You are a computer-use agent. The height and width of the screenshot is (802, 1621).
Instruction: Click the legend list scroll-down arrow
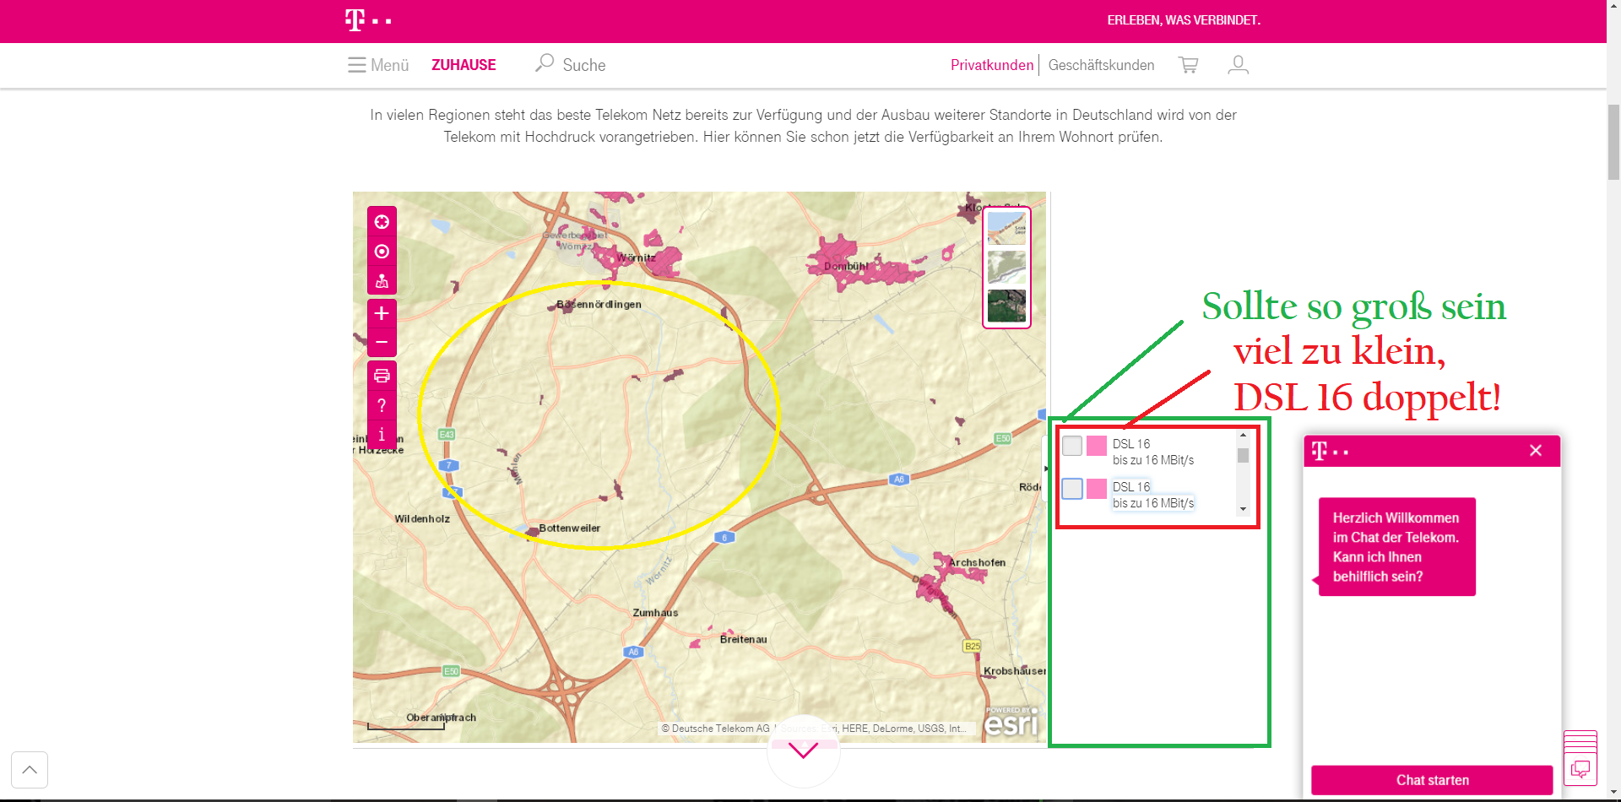(1243, 509)
